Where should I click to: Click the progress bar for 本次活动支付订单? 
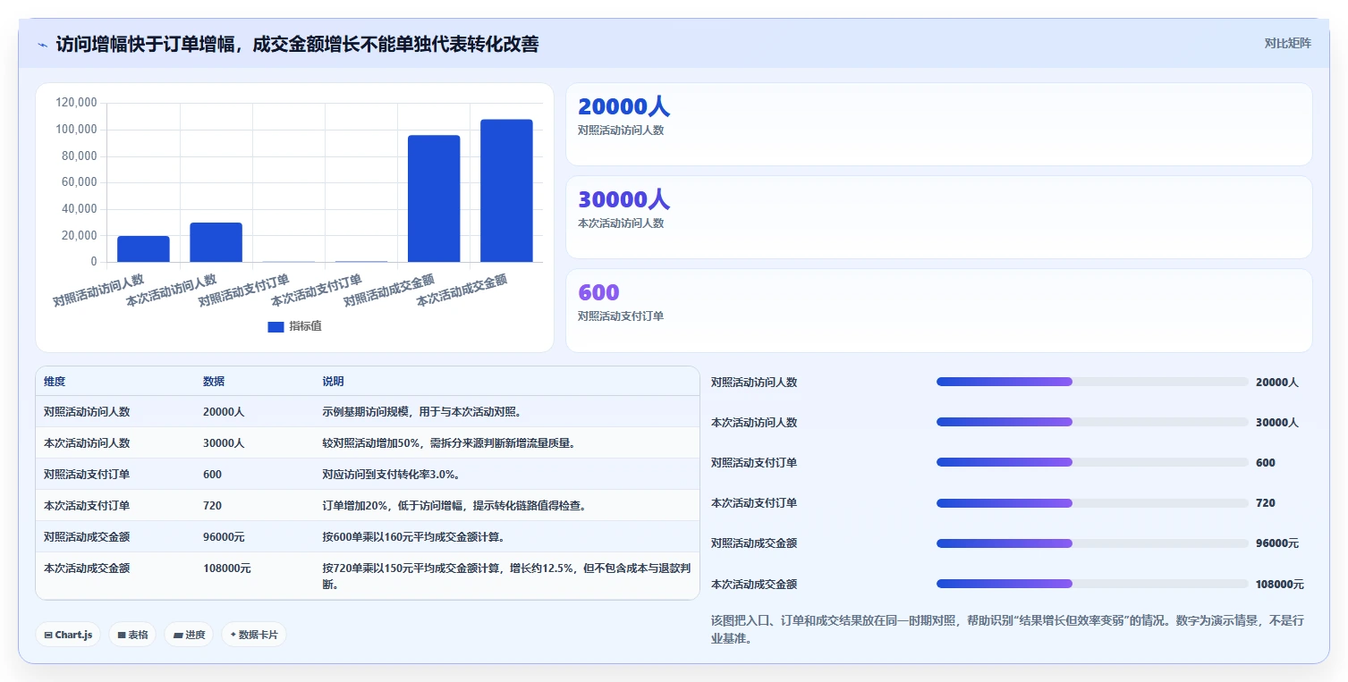[1092, 503]
